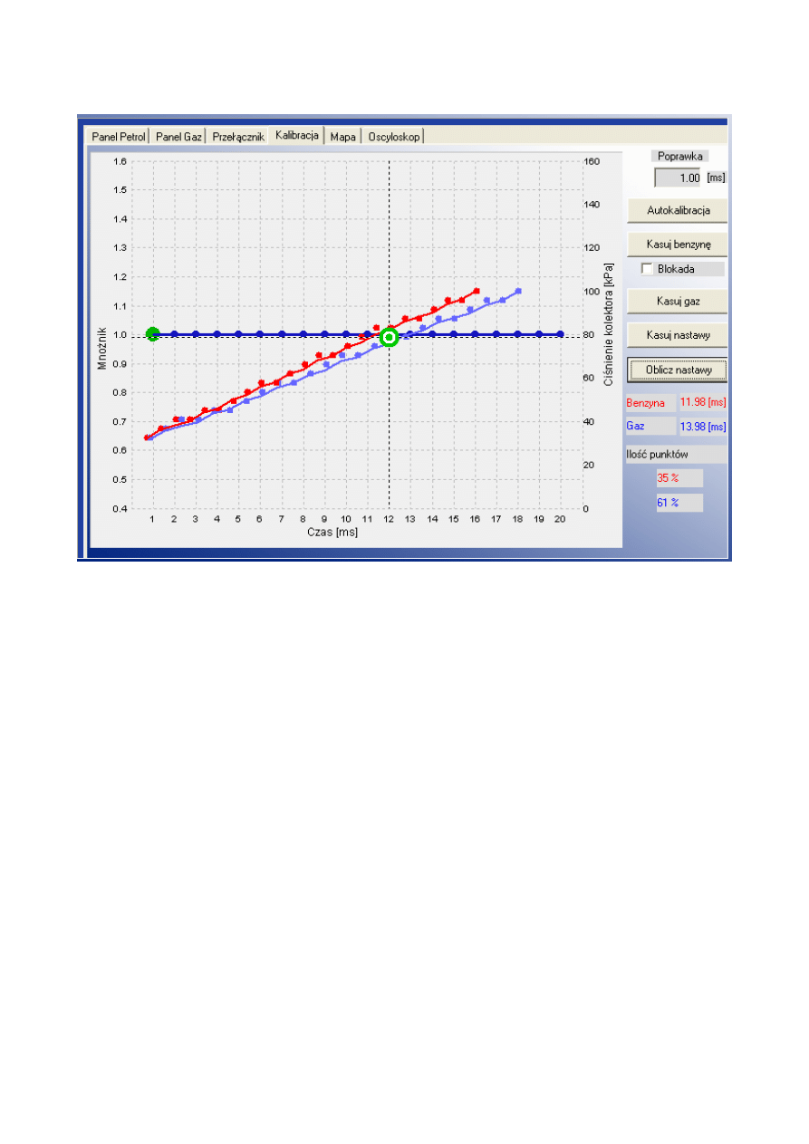Start Autokalibracja
The image size is (809, 1144).
click(x=678, y=210)
